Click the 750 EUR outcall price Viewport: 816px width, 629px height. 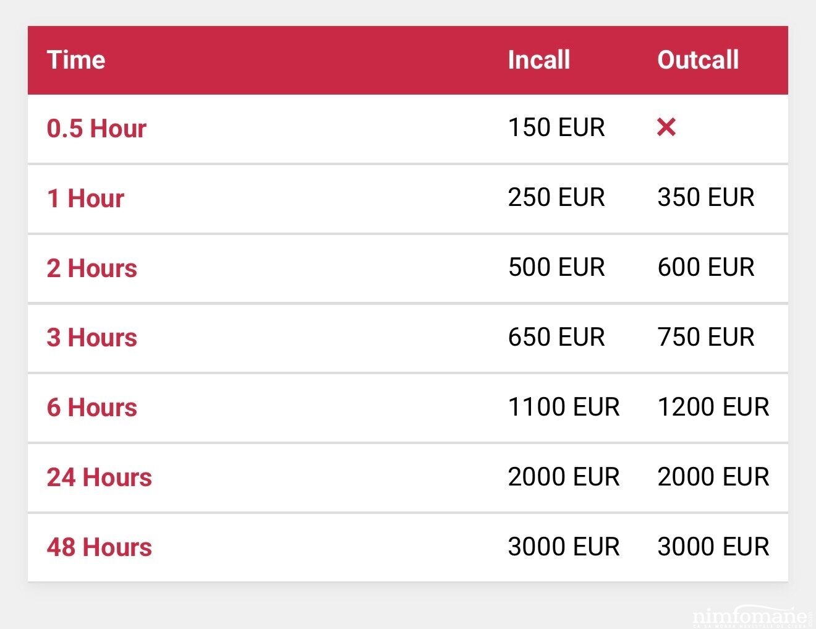click(x=705, y=337)
